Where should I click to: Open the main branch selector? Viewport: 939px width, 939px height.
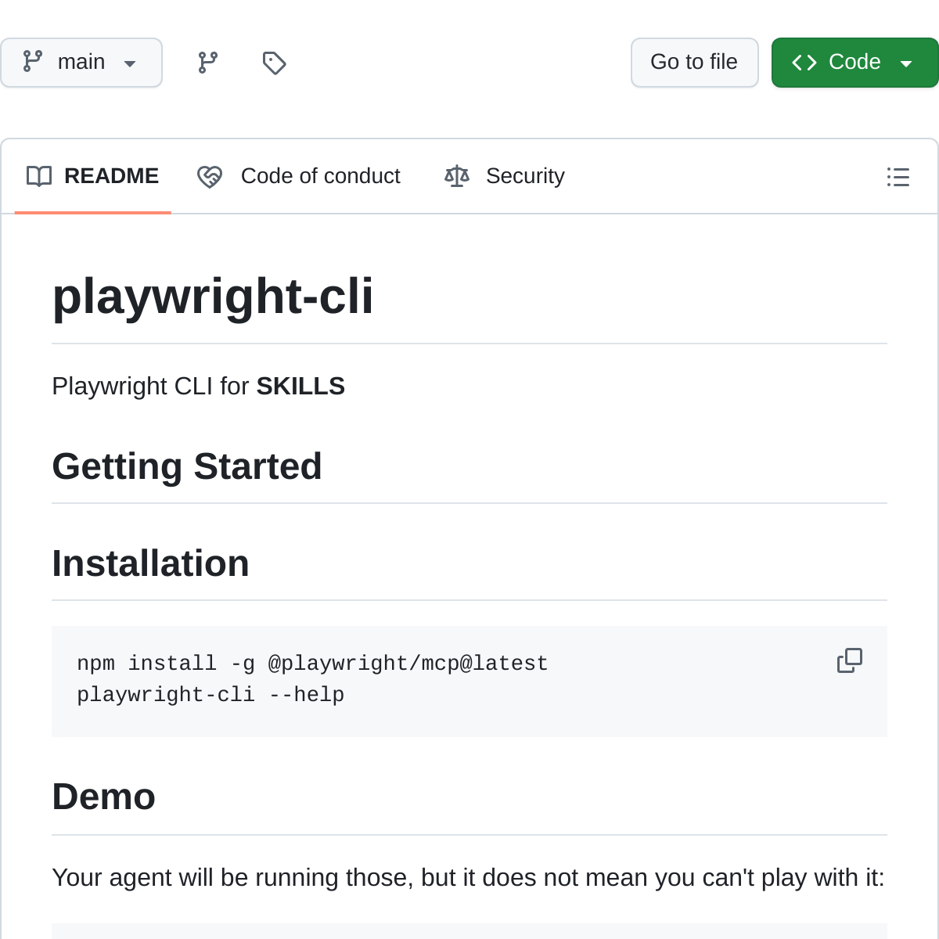81,63
